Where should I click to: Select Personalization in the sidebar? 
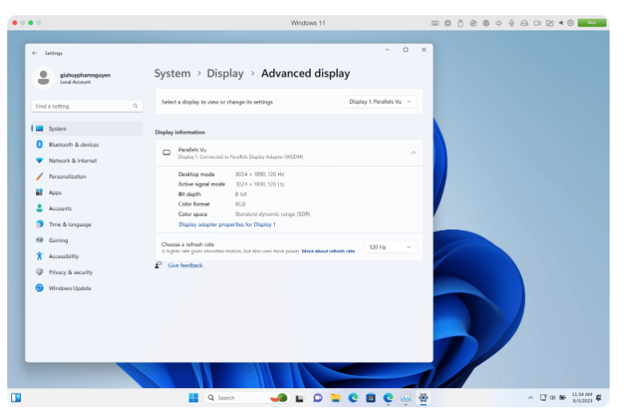coord(67,176)
